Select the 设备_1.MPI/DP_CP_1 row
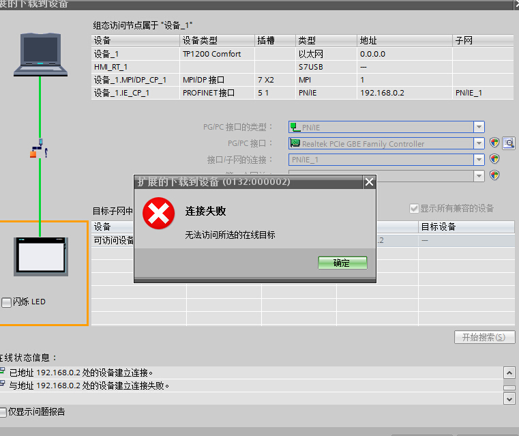Image resolution: width=519 pixels, height=436 pixels. click(303, 80)
